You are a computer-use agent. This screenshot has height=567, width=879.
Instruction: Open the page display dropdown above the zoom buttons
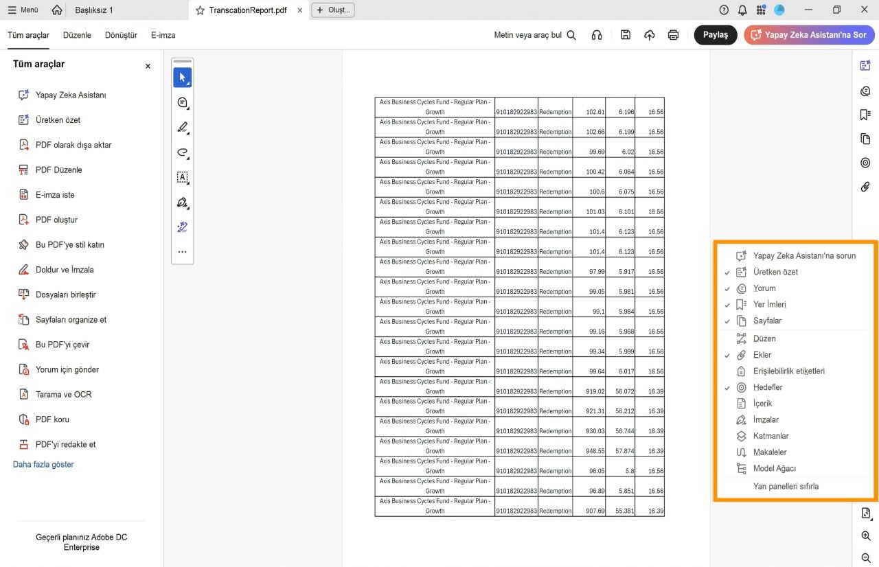tap(866, 513)
